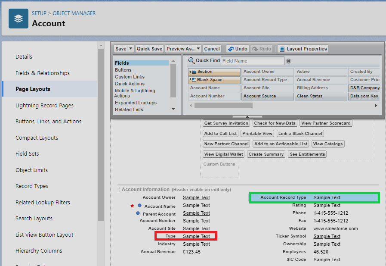Viewport: 386px width, 266px height.
Task: Click the OBJECT MANAGER breadcrumb link
Action: pyautogui.click(x=74, y=13)
